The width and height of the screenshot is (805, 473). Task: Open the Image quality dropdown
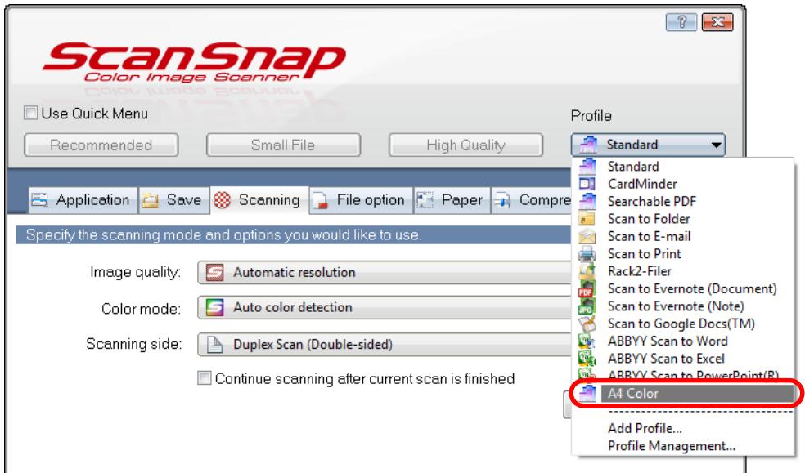point(385,272)
